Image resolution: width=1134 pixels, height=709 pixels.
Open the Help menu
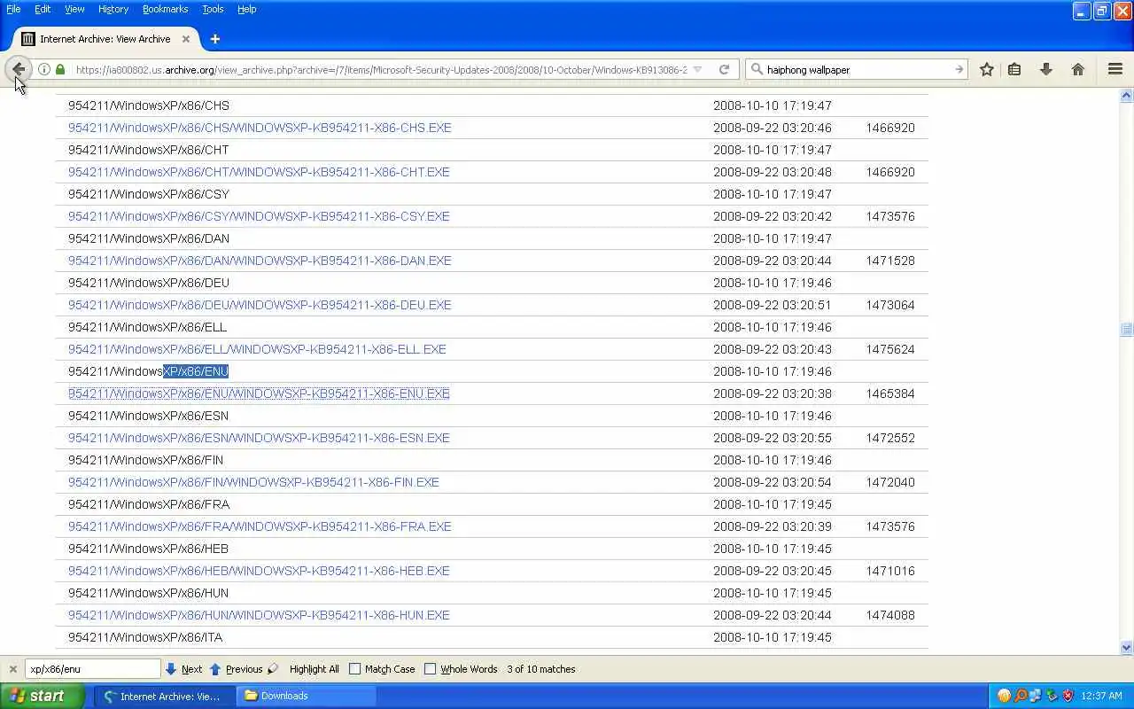246,9
